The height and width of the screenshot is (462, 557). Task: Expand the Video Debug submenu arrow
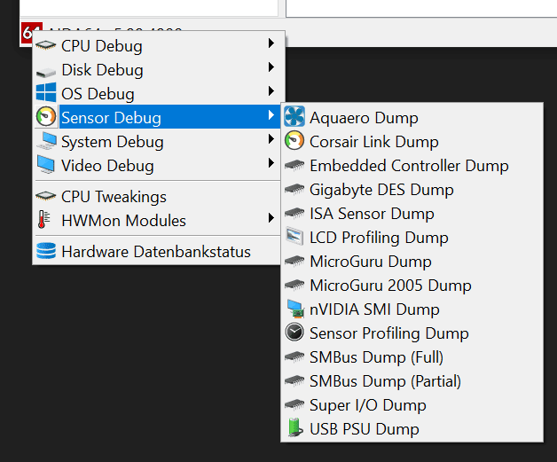click(x=271, y=163)
